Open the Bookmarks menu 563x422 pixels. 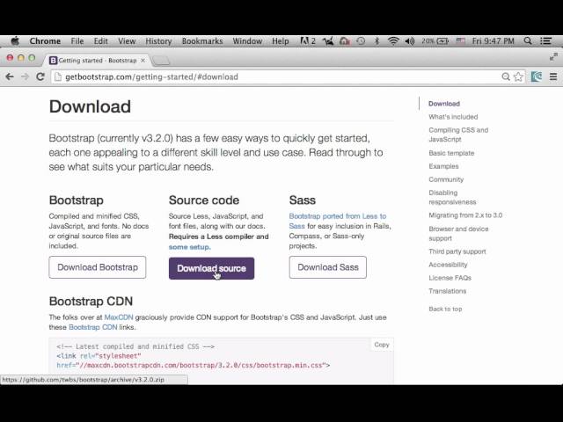[202, 41]
